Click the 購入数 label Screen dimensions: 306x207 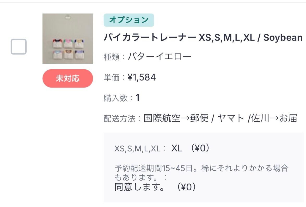point(116,98)
